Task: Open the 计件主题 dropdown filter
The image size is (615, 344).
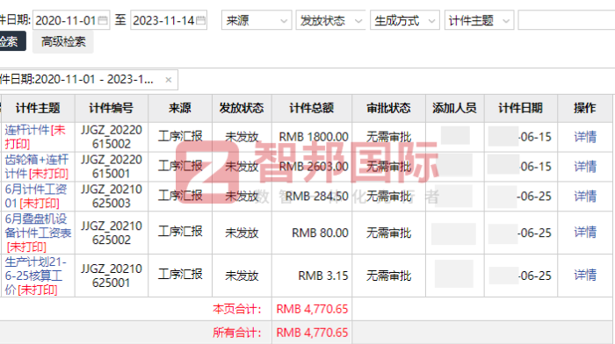Action: [479, 20]
